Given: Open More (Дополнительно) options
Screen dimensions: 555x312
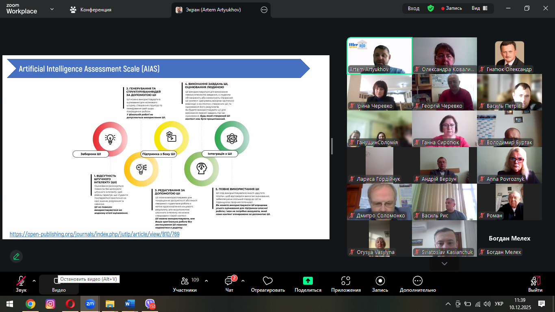Looking at the screenshot, I should pyautogui.click(x=417, y=281).
